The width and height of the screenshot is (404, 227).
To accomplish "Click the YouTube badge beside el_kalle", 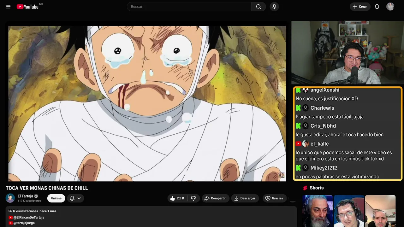I will point(298,144).
